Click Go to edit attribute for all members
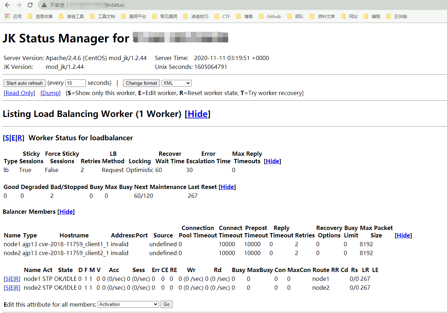The width and height of the screenshot is (447, 313). [166, 304]
